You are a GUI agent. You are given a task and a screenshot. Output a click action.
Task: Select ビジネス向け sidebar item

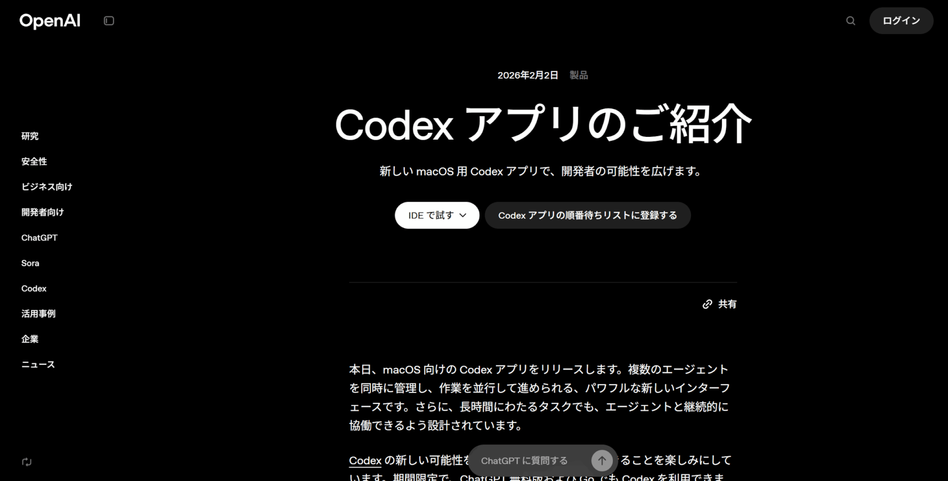point(47,187)
